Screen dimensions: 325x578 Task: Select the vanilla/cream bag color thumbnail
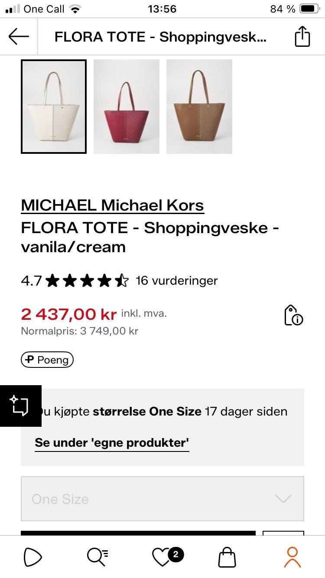coord(54,107)
